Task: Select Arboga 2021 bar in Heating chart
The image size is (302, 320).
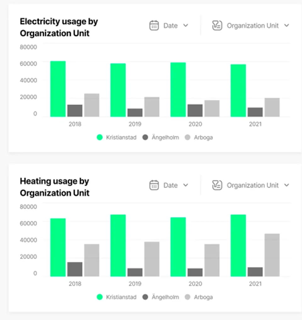Action: (x=272, y=255)
